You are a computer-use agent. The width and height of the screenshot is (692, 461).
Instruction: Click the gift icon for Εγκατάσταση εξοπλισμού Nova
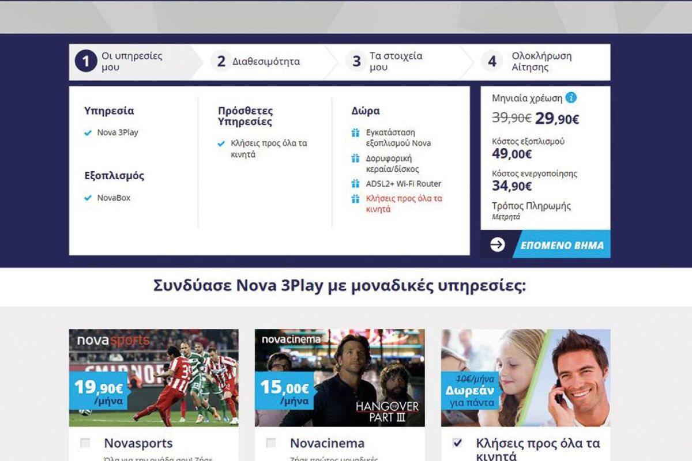tap(355, 133)
